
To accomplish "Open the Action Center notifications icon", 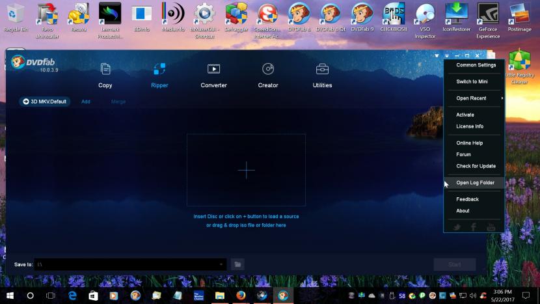I will point(526,296).
